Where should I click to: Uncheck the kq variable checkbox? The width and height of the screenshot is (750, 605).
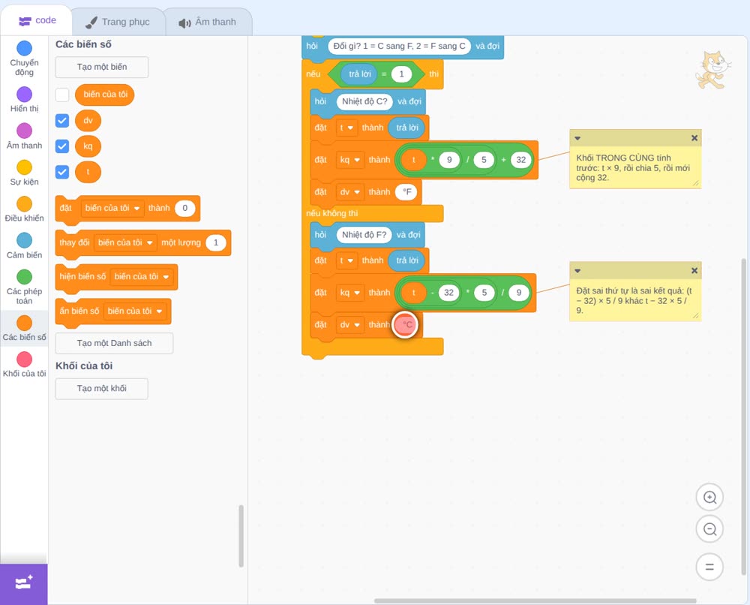pos(62,146)
